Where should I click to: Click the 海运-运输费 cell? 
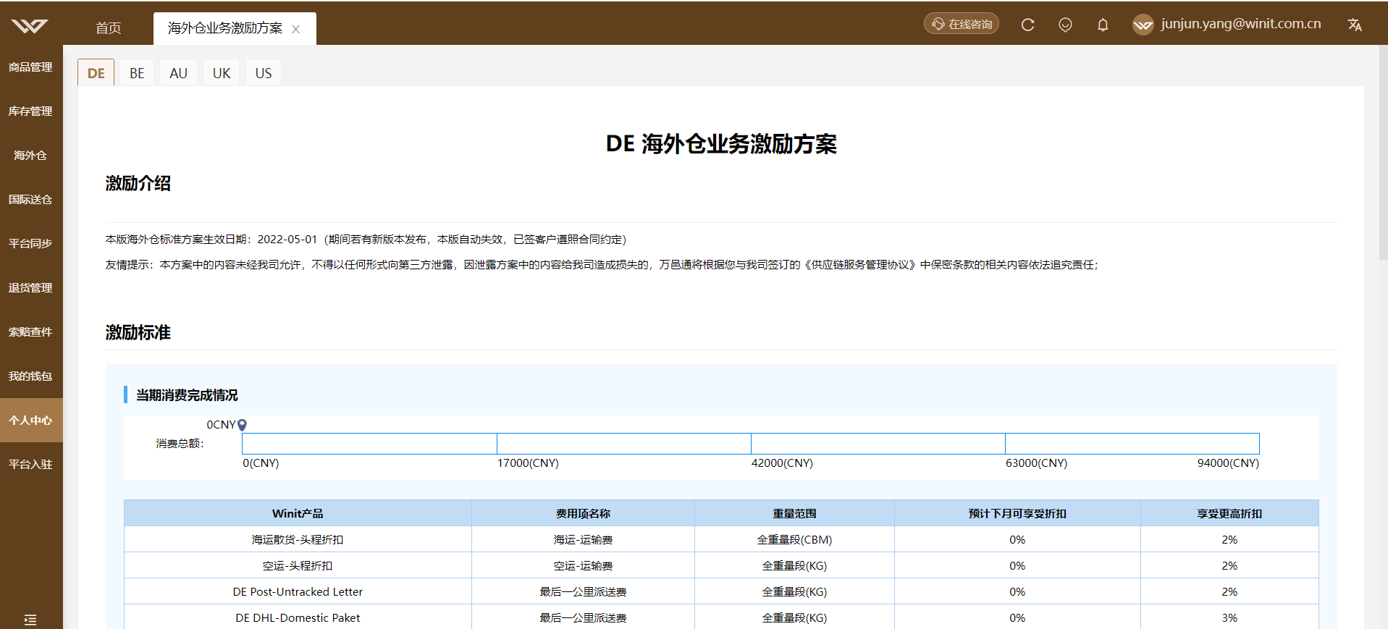[x=583, y=540]
